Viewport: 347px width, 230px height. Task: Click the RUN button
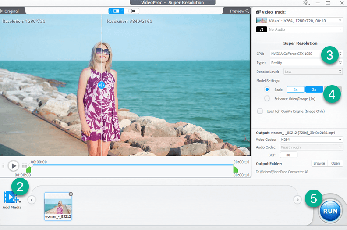[x=330, y=211]
